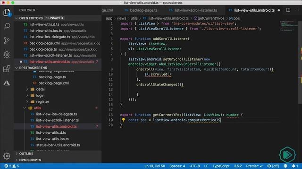
Task: Open list-view-ios-delegate.ts in Open Editors
Action: [58, 37]
